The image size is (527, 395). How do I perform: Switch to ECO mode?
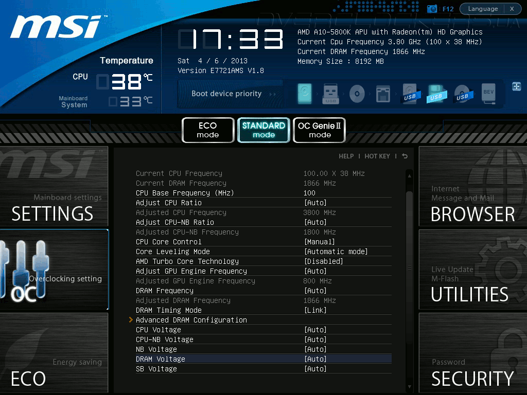(x=208, y=130)
